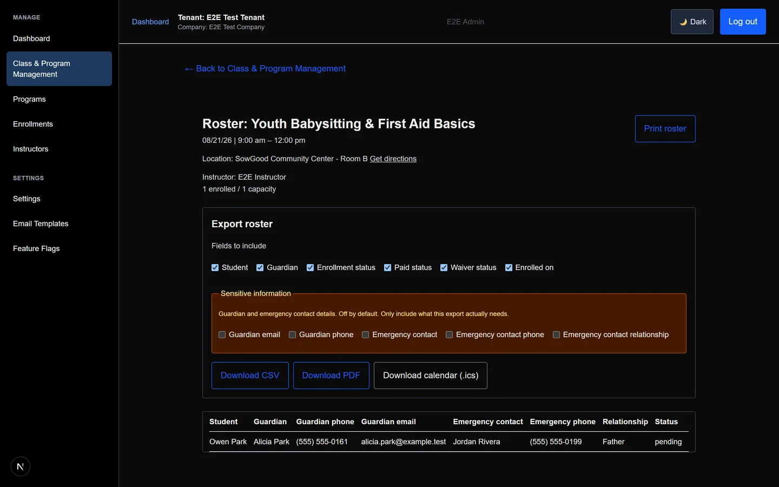
Task: Click the pending status cell
Action: (x=668, y=442)
